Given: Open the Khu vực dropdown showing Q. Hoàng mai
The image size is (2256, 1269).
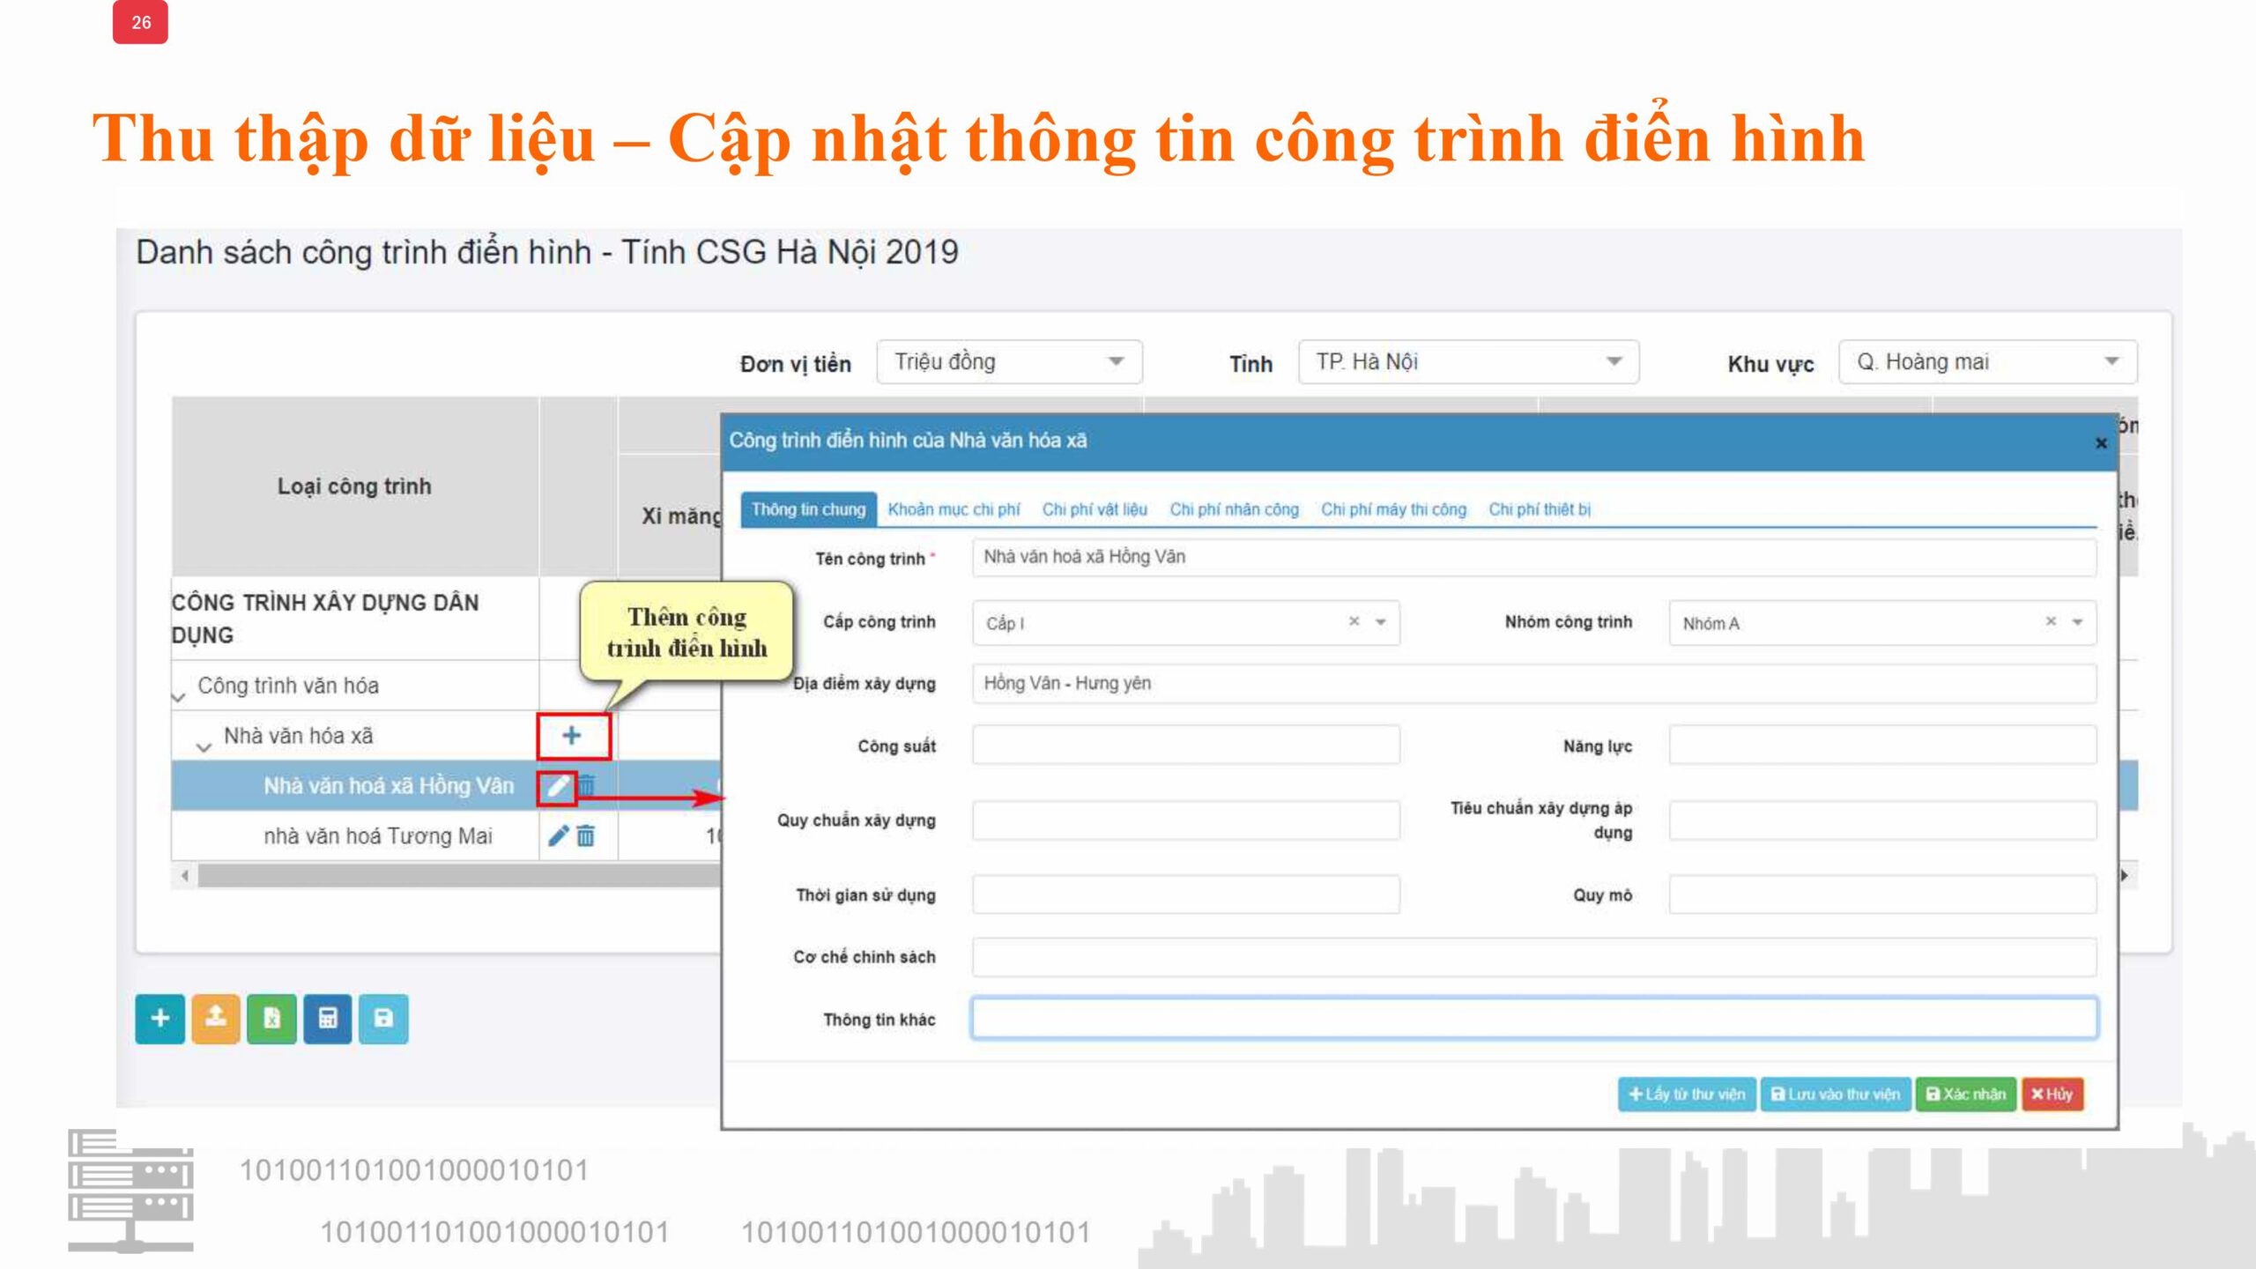Looking at the screenshot, I should [x=1987, y=362].
